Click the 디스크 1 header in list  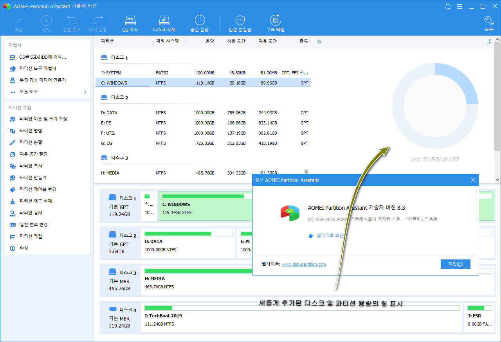coord(114,58)
